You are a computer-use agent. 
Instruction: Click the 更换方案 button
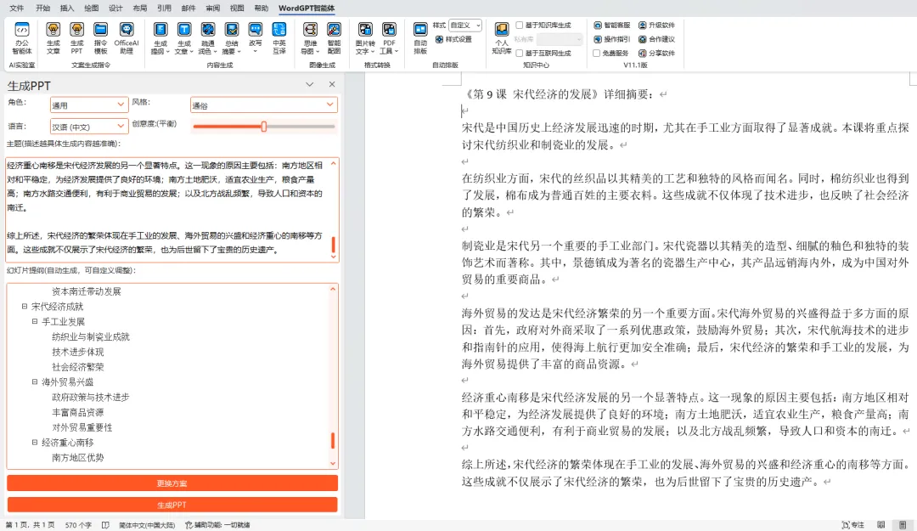coord(172,483)
